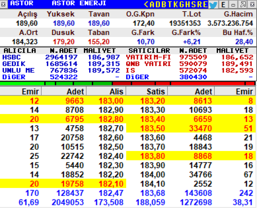Click the highlighted bid 182,80
Screen dimensions: 257x208
pos(111,119)
